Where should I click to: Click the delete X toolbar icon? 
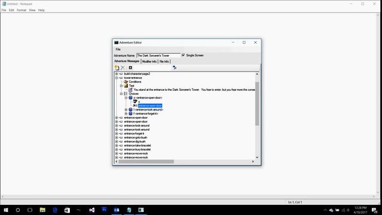(x=122, y=67)
